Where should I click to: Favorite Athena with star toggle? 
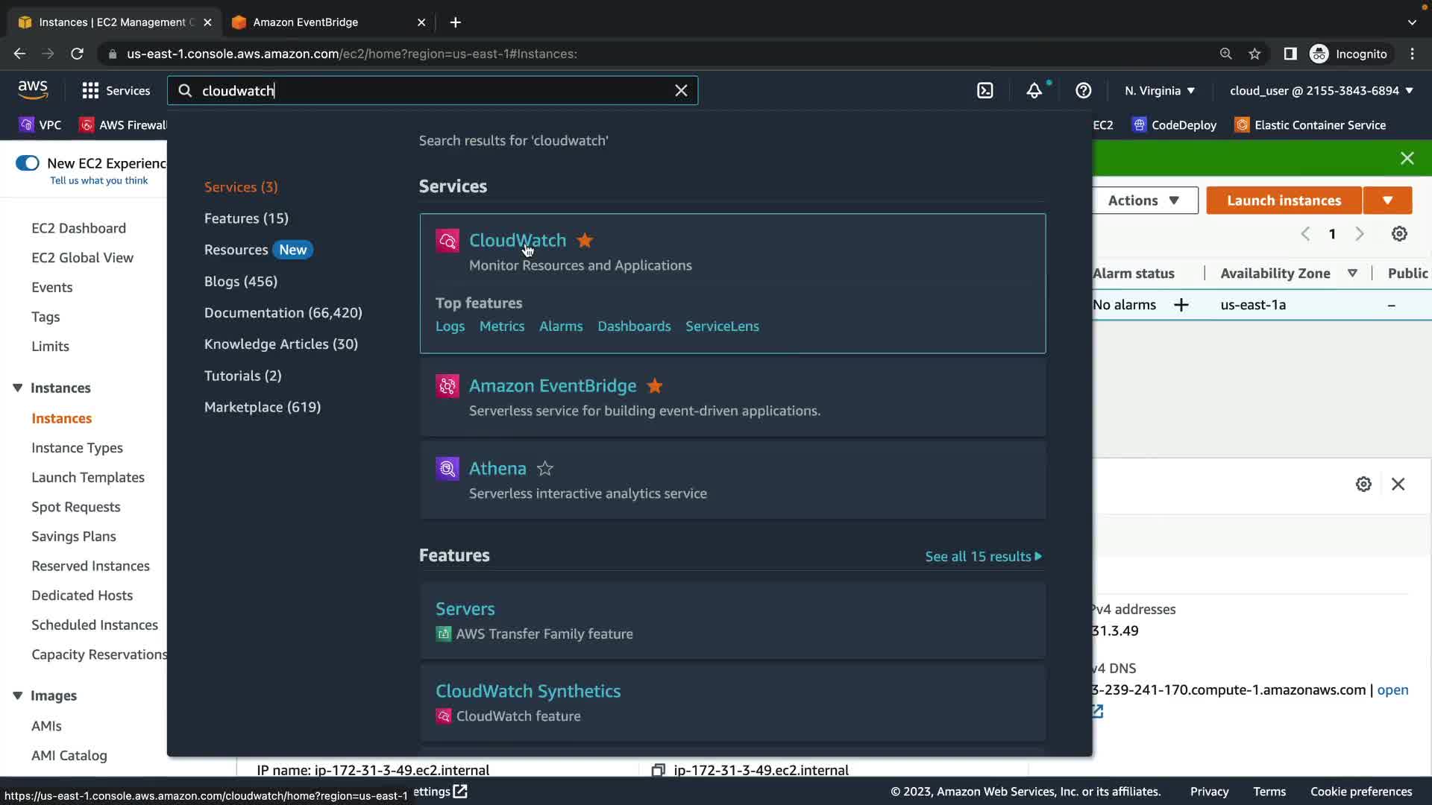[x=545, y=469]
